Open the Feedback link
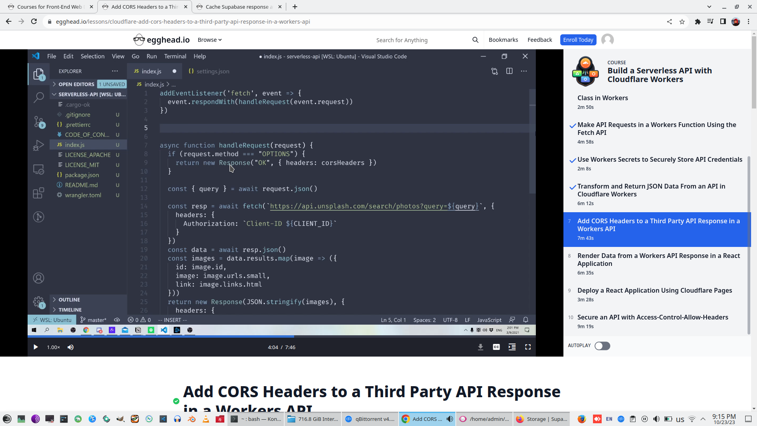757x426 pixels. [x=539, y=40]
